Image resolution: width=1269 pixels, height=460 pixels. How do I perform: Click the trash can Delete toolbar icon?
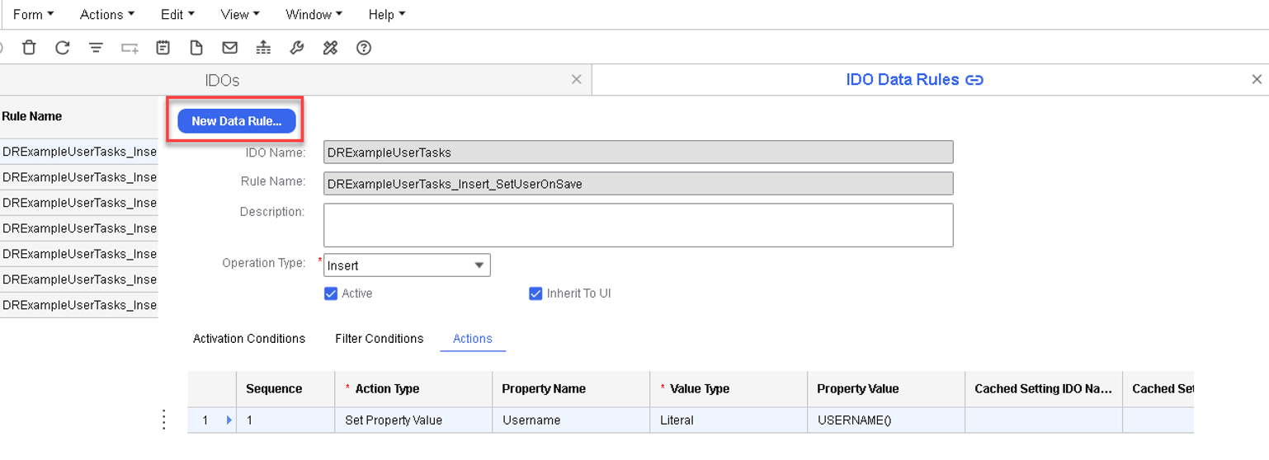tap(29, 48)
